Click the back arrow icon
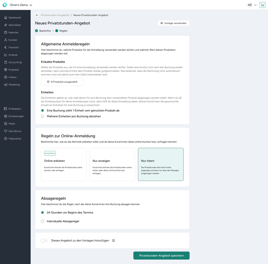The width and height of the screenshot is (268, 264). point(37,15)
